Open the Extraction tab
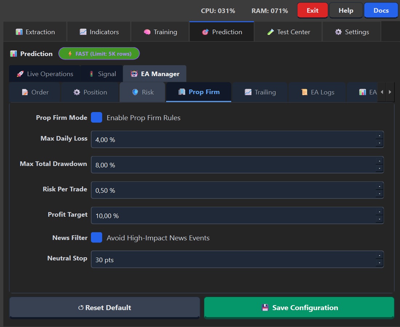 click(x=35, y=32)
